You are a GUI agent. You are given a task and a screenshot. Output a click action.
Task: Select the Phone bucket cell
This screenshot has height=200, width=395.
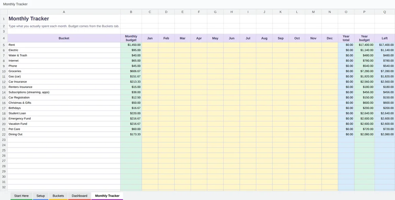coord(64,66)
